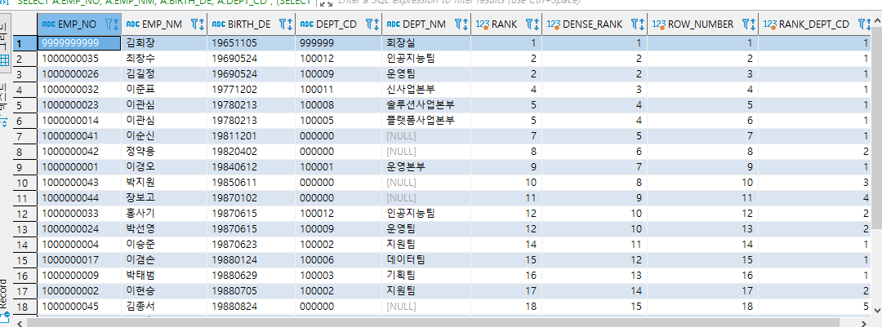Click the department cell 플랫폼사업본부
This screenshot has width=882, height=327.
point(426,120)
